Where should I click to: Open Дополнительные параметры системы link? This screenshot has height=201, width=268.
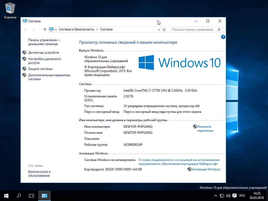coord(49,77)
